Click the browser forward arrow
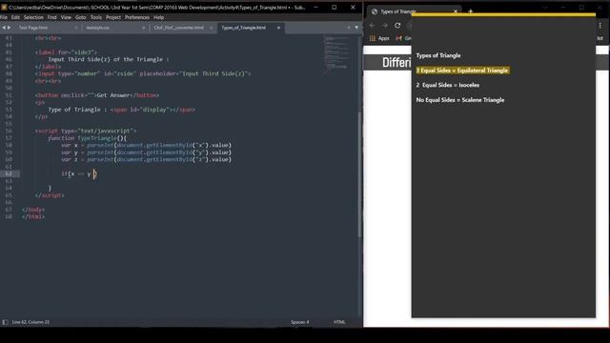 click(385, 26)
